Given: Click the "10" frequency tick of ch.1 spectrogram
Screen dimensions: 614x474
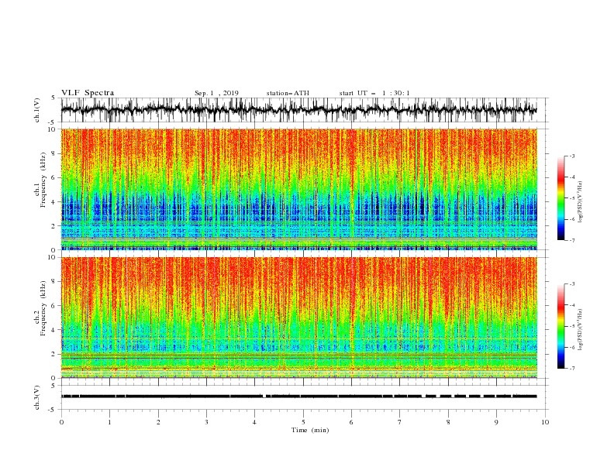Looking at the screenshot, I should 53,129.
